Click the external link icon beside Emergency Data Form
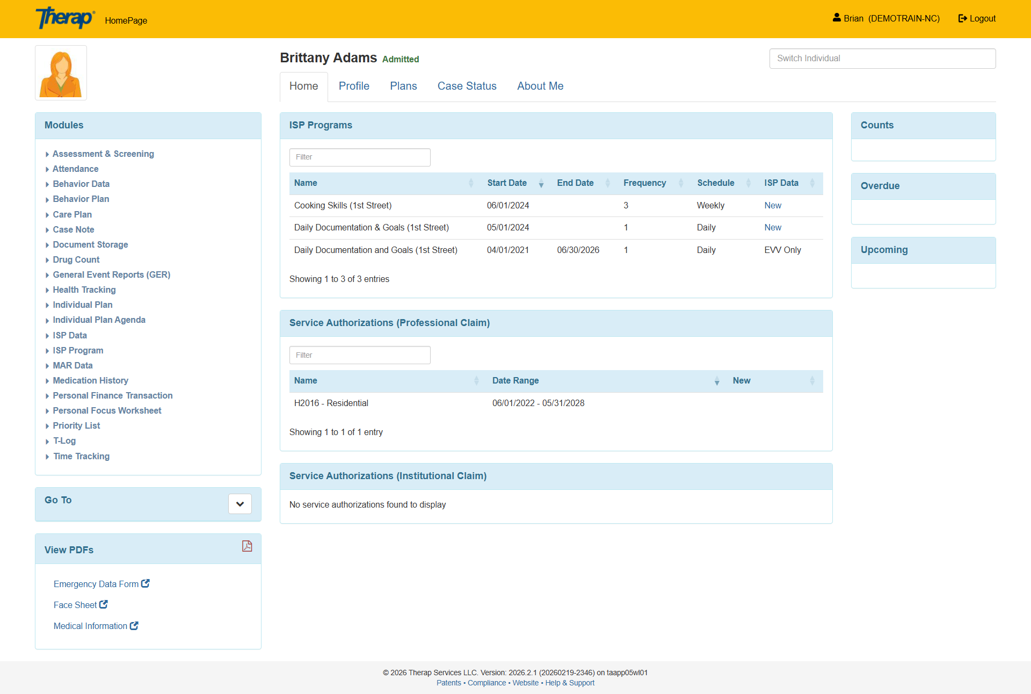Screen dimensions: 1031x694 tap(146, 583)
